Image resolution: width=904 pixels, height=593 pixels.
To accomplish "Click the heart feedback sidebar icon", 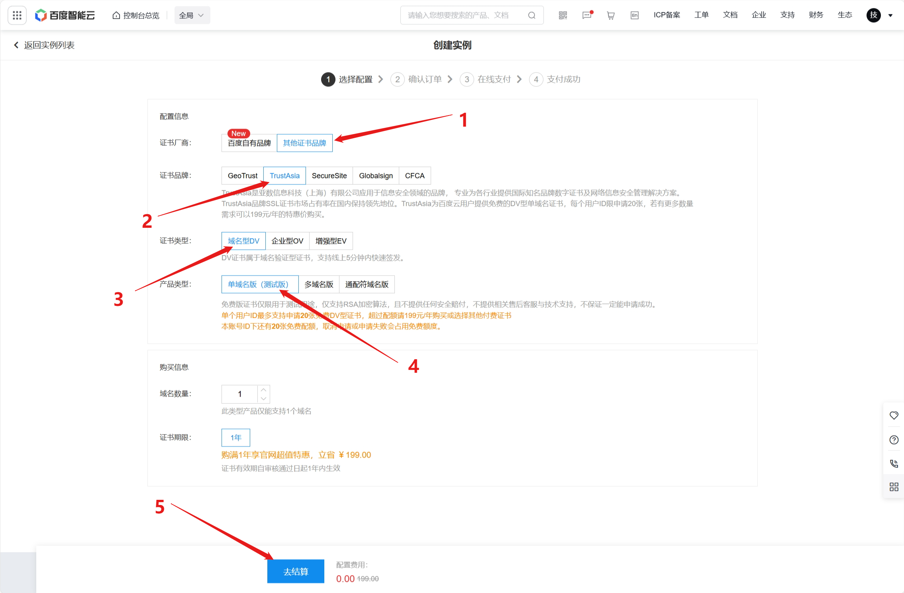I will point(894,415).
